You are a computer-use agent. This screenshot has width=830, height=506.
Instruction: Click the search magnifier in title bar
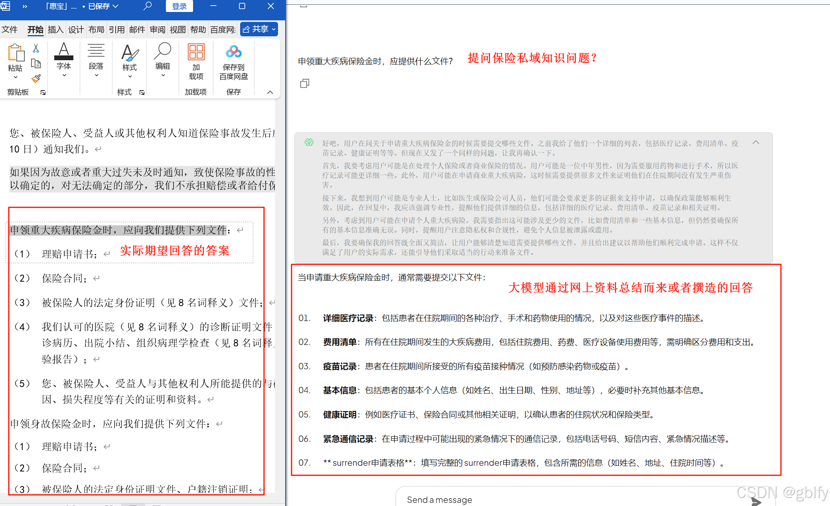(148, 6)
